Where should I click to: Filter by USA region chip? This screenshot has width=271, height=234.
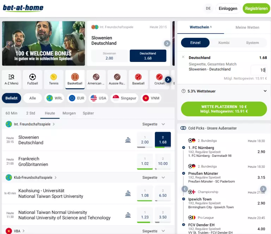(98, 98)
